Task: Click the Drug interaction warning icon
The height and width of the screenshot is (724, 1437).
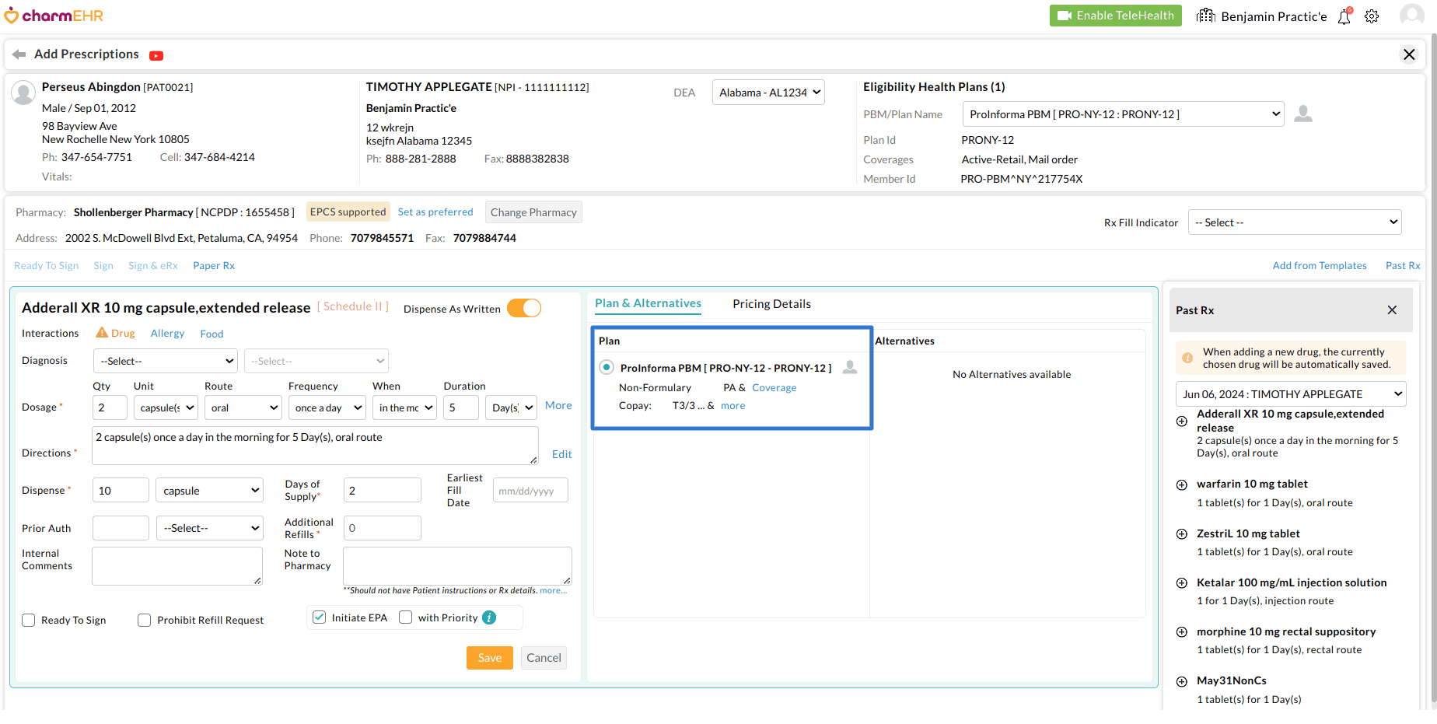Action: pos(102,333)
